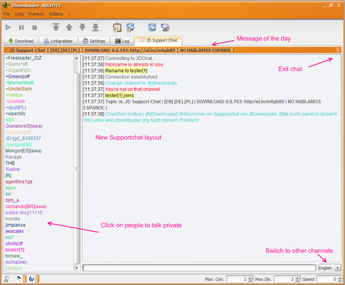Click the reconnect status icon in status bar
The height and width of the screenshot is (285, 345).
click(32, 279)
